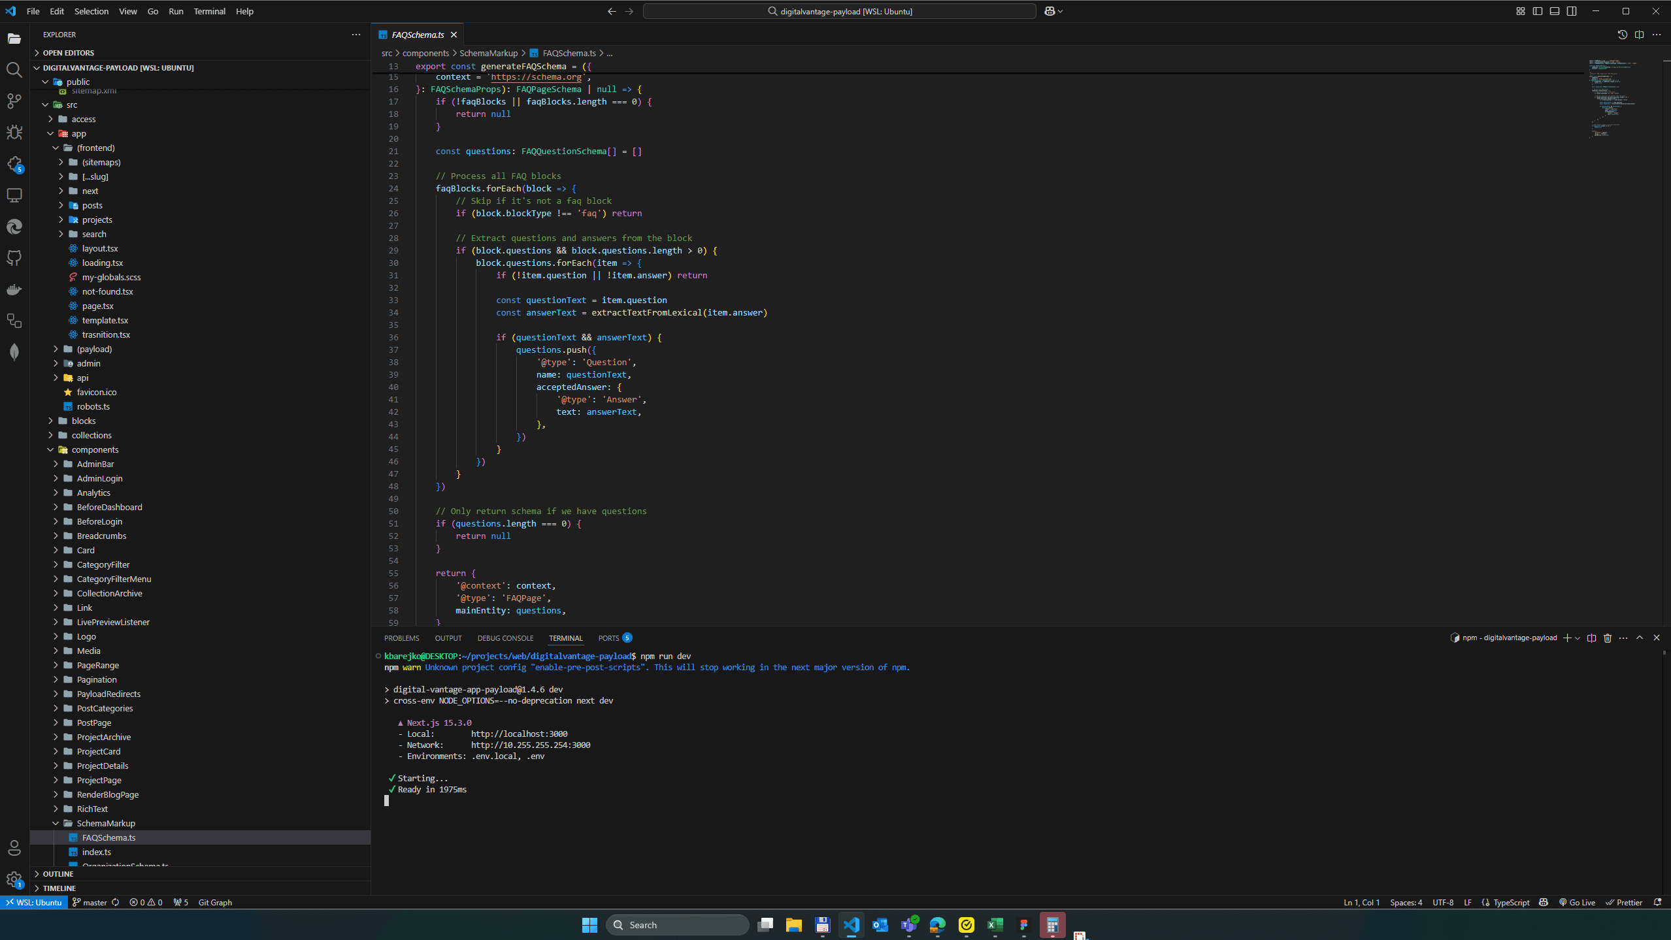Open the Terminal menu
Image resolution: width=1671 pixels, height=940 pixels.
pyautogui.click(x=208, y=11)
